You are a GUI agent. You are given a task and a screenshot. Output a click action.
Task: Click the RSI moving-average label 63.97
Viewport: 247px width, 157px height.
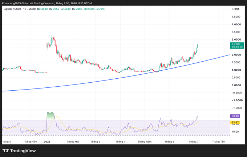click(x=235, y=123)
